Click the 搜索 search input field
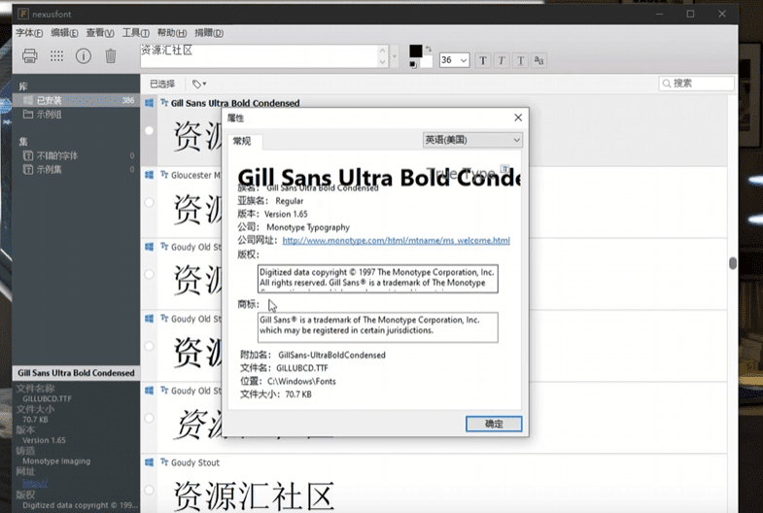This screenshot has height=513, width=763. (698, 84)
